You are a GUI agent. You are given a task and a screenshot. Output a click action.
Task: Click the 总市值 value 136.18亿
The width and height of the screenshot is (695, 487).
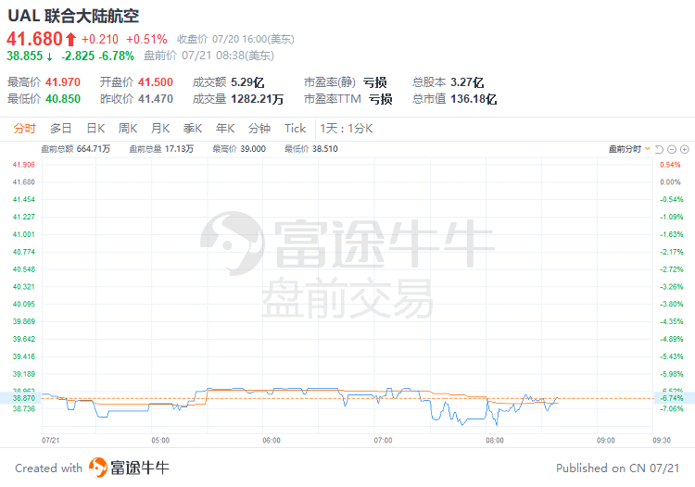click(474, 99)
